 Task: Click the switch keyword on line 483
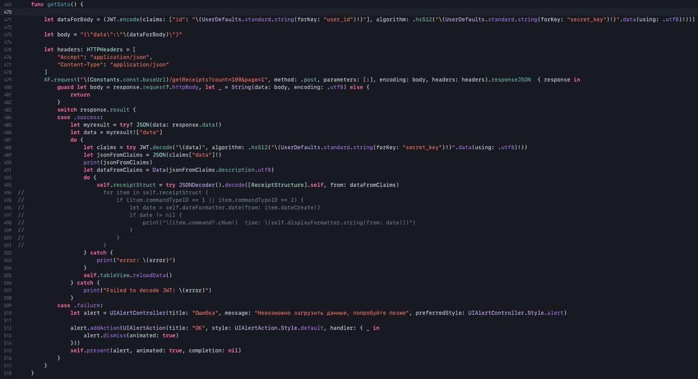pyautogui.click(x=67, y=109)
